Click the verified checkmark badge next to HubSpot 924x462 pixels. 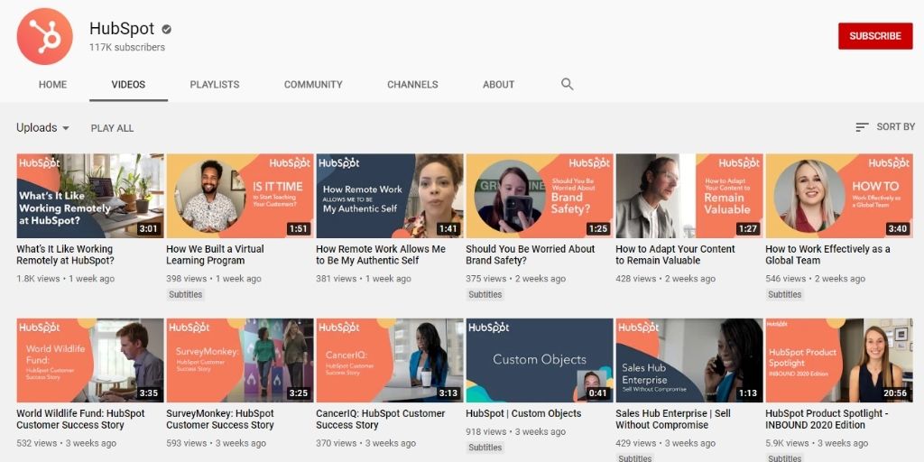pos(167,29)
